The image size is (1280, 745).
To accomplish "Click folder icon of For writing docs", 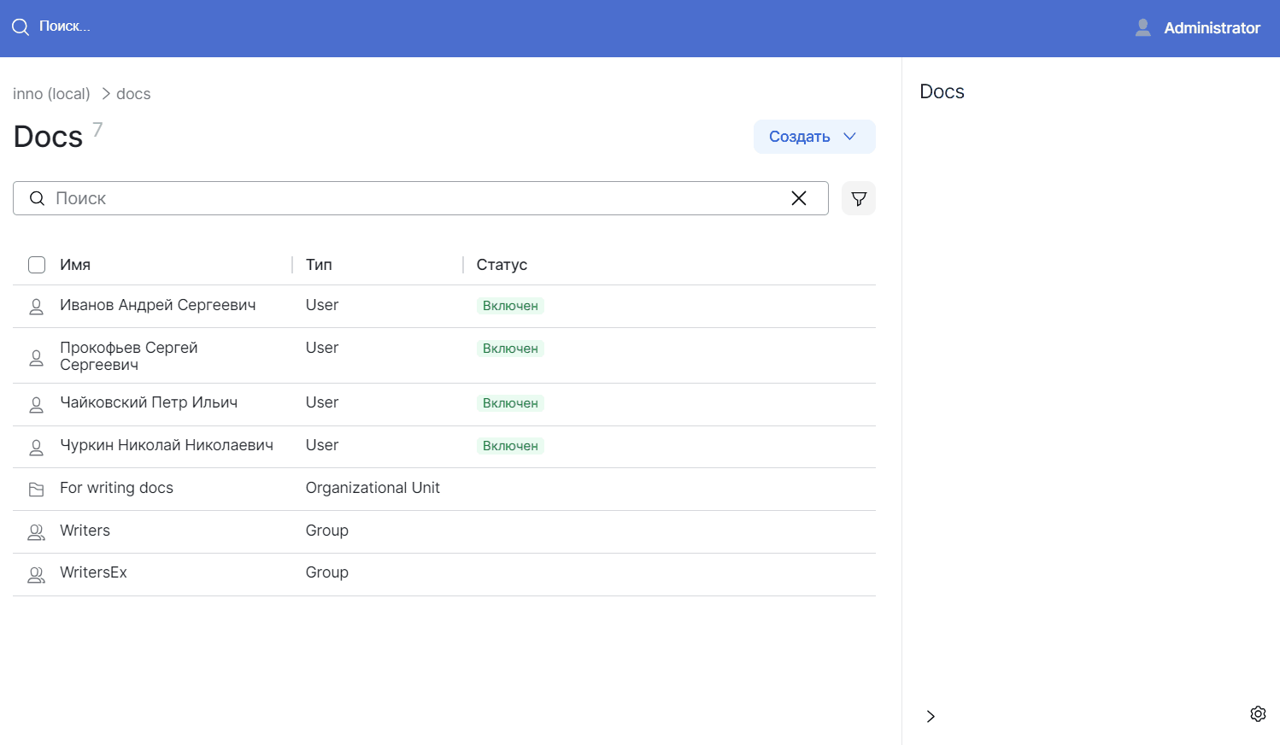I will point(36,490).
